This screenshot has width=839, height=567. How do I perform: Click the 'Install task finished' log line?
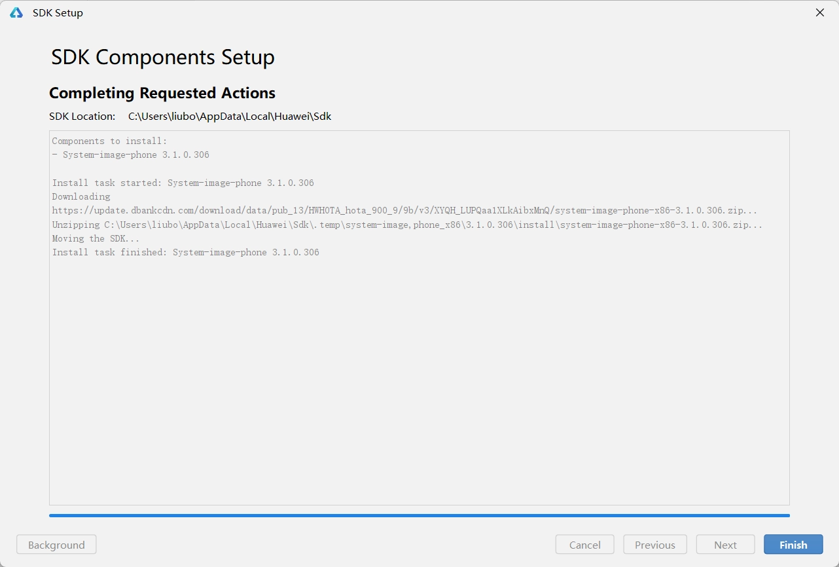coord(186,252)
